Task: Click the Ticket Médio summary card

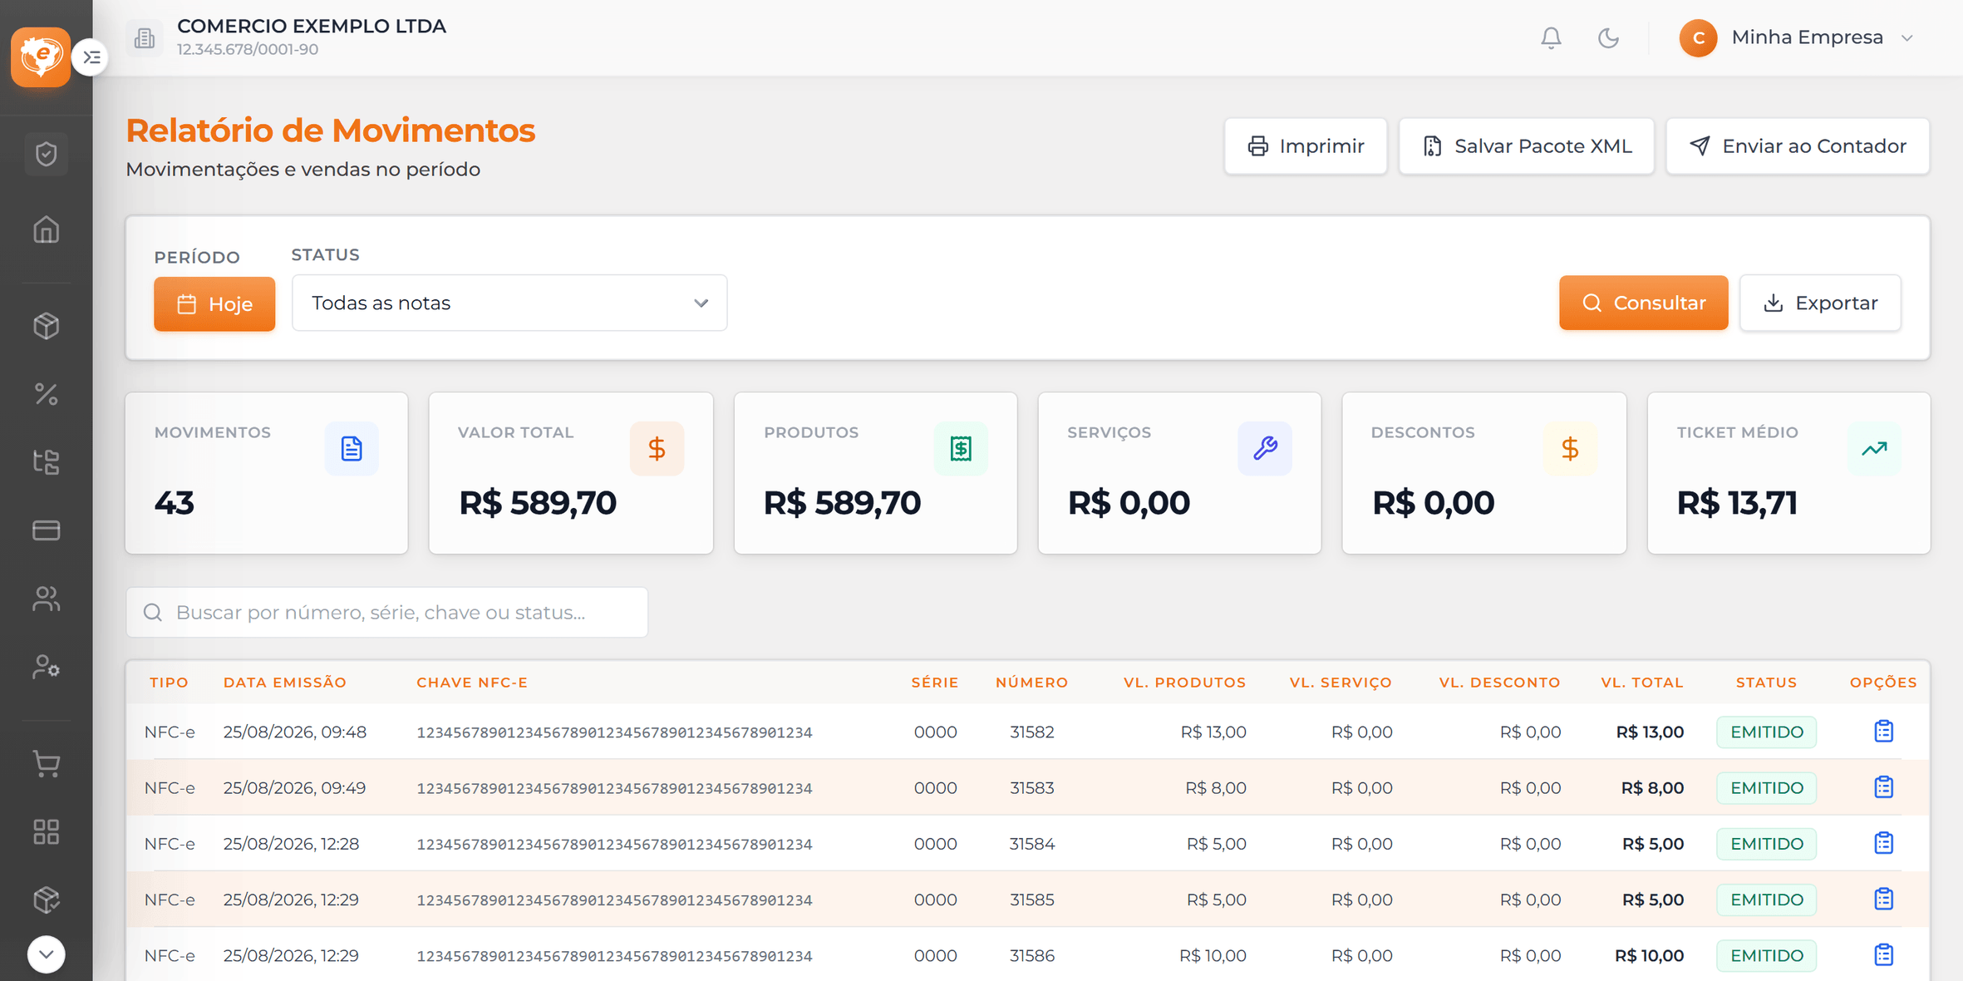Action: pyautogui.click(x=1788, y=473)
